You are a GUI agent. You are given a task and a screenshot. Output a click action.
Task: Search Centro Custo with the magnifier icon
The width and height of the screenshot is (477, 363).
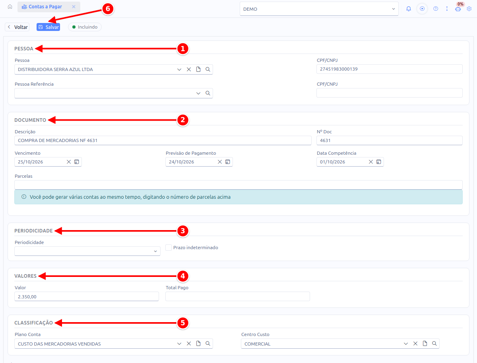click(x=434, y=344)
